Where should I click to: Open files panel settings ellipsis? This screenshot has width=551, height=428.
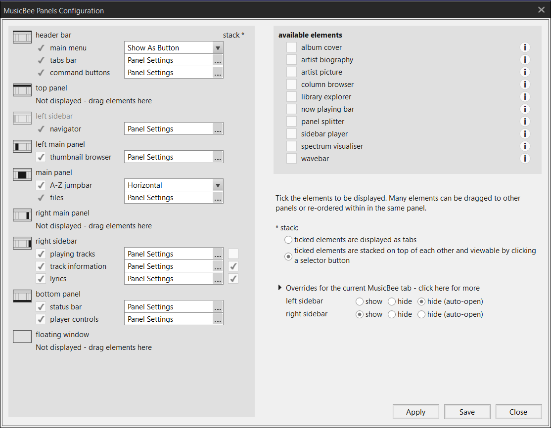coord(218,198)
